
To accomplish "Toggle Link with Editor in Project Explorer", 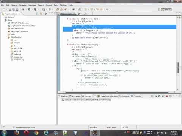I will 41,14.
